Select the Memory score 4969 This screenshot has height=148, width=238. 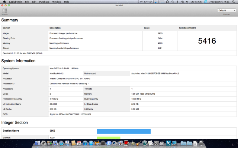pyautogui.click(x=160, y=43)
